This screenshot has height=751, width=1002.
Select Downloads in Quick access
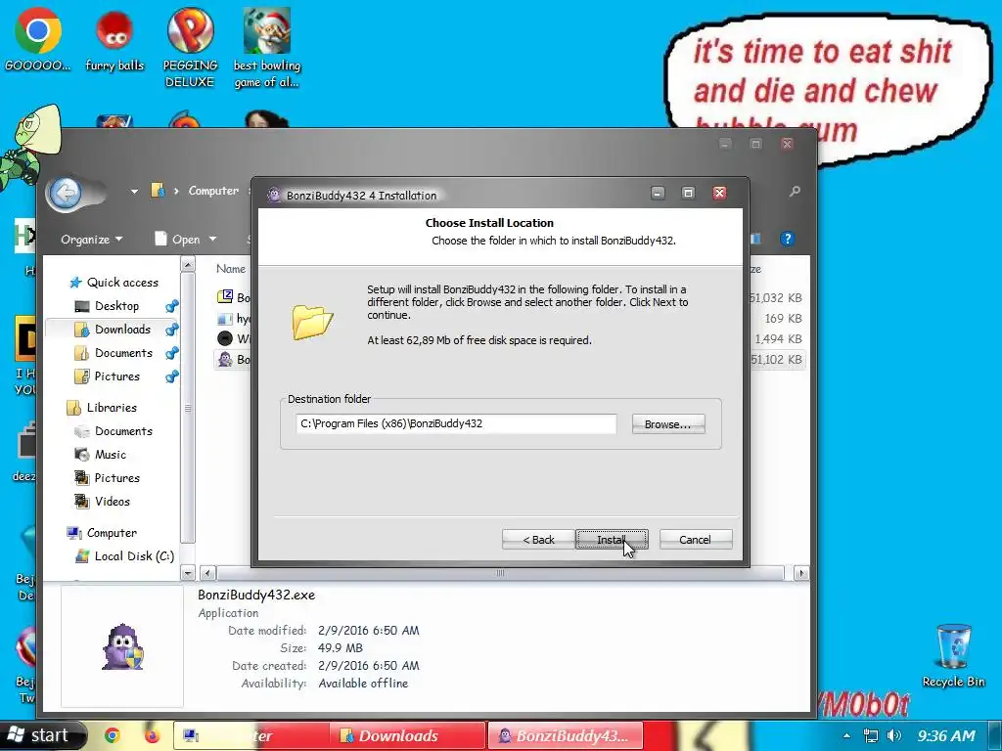[x=113, y=330]
